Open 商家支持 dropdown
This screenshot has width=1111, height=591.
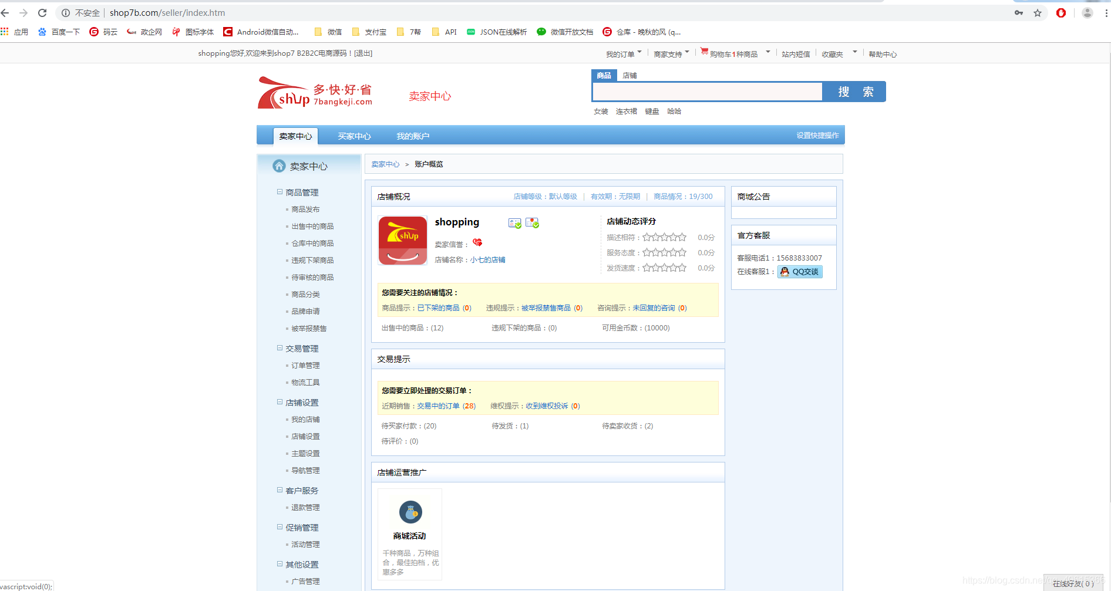tap(671, 54)
